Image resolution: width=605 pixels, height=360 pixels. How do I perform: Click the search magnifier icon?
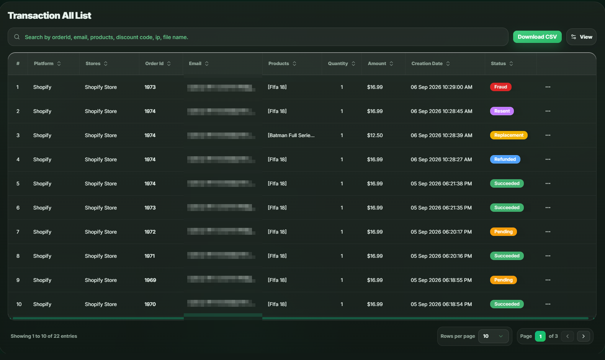point(17,37)
